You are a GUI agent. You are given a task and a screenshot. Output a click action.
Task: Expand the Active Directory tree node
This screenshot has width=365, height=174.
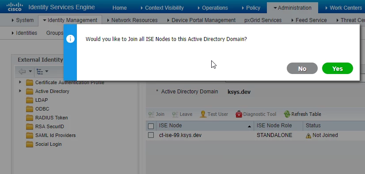(20, 91)
